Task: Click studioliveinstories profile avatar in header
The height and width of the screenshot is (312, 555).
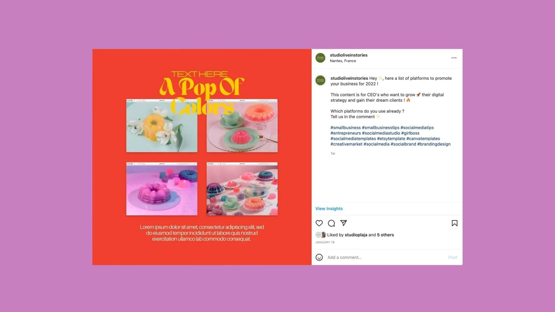Action: click(321, 58)
